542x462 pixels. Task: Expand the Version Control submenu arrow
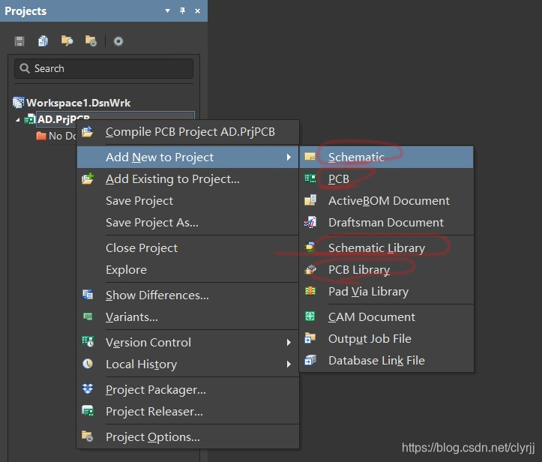pyautogui.click(x=289, y=343)
